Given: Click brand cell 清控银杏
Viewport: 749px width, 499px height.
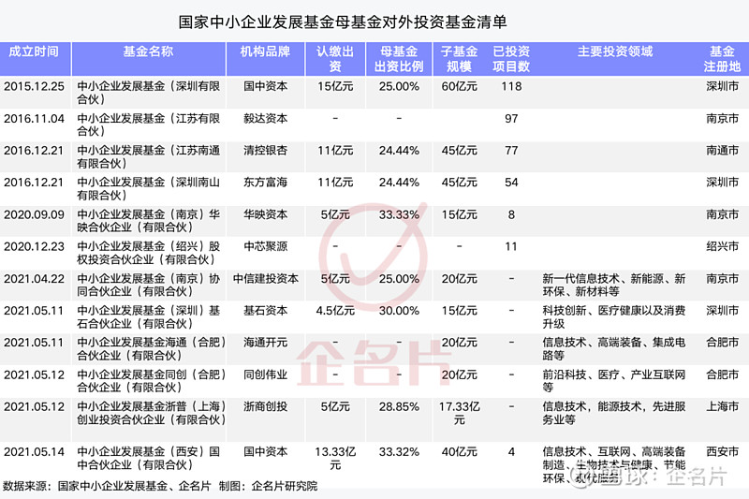Looking at the screenshot, I should pyautogui.click(x=265, y=151).
